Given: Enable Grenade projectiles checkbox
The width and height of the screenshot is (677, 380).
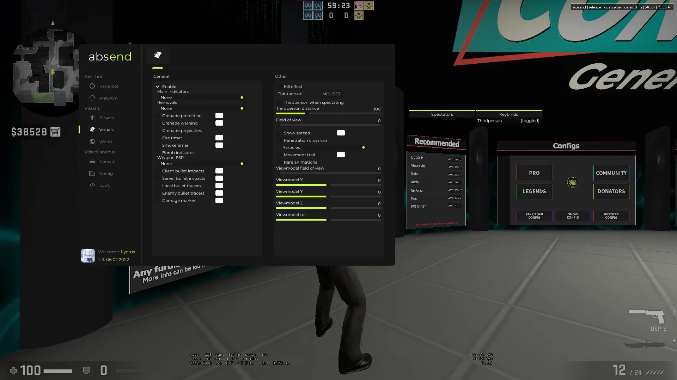Looking at the screenshot, I should tap(158, 131).
